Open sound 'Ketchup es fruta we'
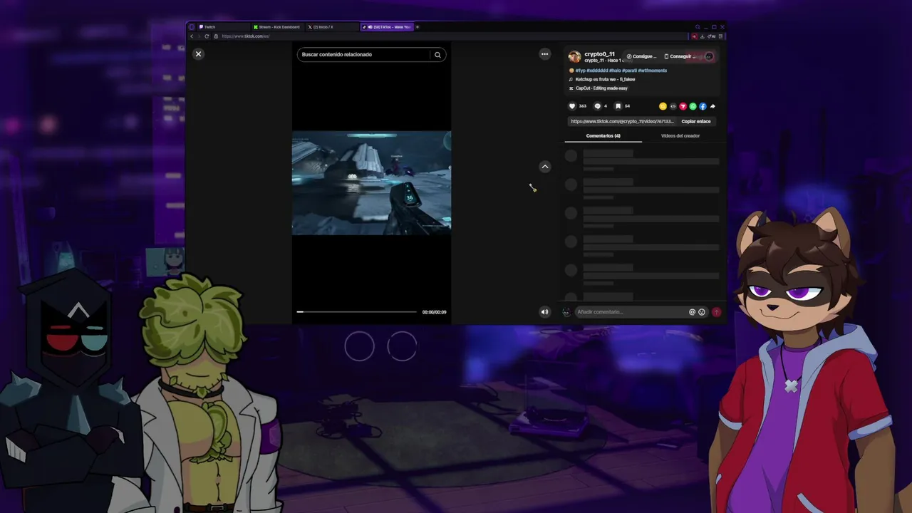 (605, 79)
